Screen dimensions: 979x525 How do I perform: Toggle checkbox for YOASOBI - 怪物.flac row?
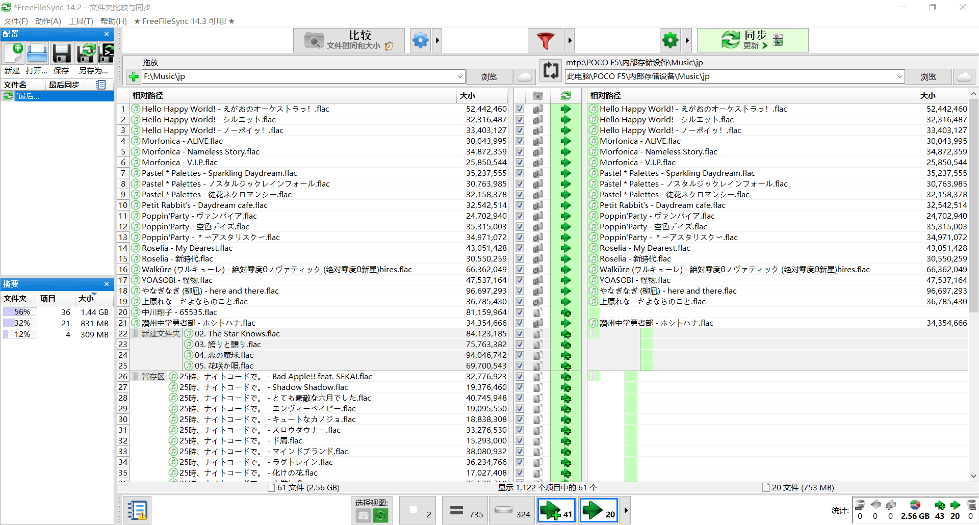520,280
